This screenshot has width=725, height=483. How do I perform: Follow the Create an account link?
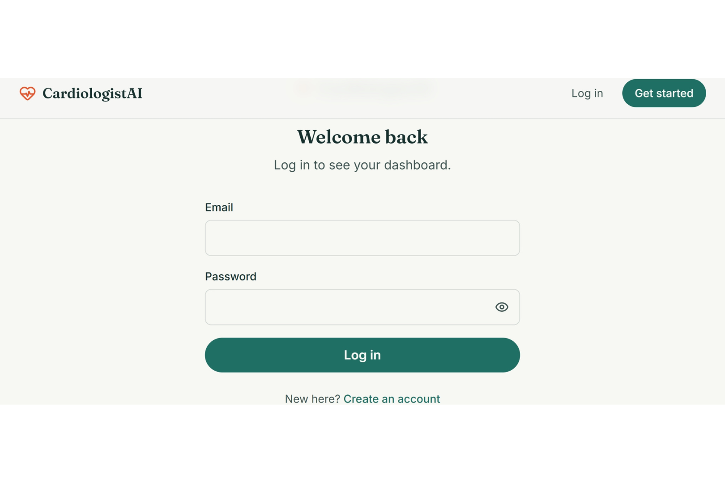pos(392,399)
